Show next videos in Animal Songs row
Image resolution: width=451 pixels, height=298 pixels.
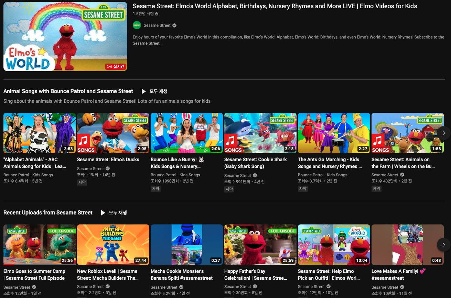[x=444, y=133]
